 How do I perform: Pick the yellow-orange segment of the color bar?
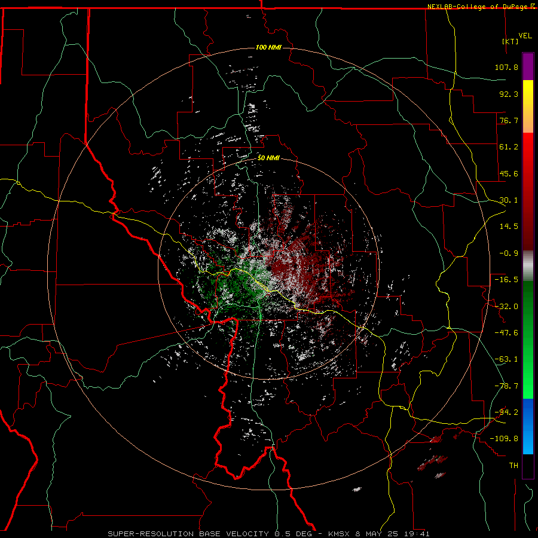pos(528,106)
